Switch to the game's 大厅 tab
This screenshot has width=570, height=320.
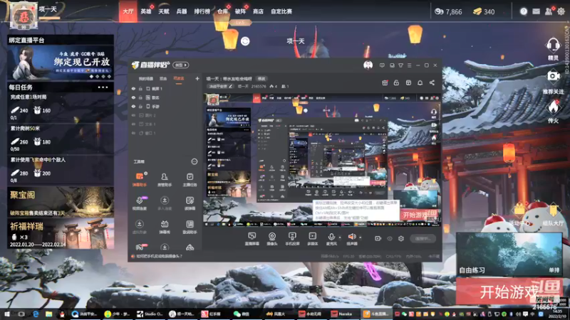(128, 11)
